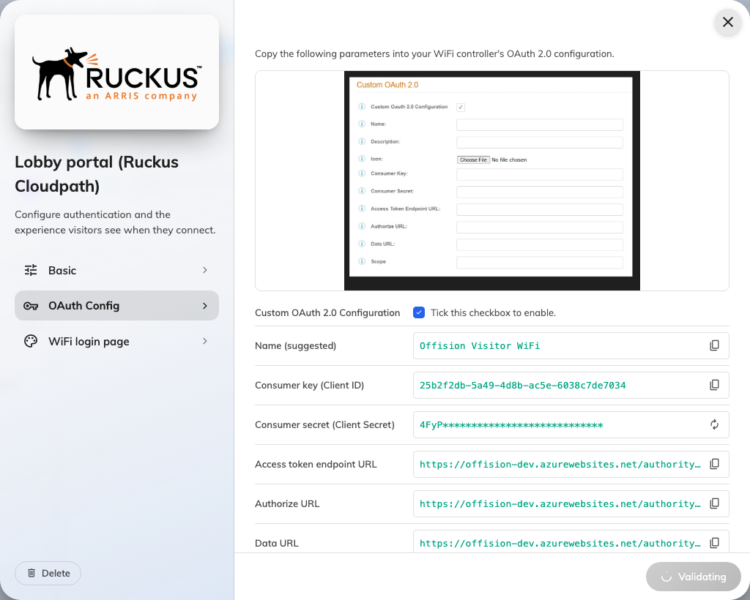Click 'Consumer secret (Client Secret)' label
The image size is (750, 600).
[324, 424]
